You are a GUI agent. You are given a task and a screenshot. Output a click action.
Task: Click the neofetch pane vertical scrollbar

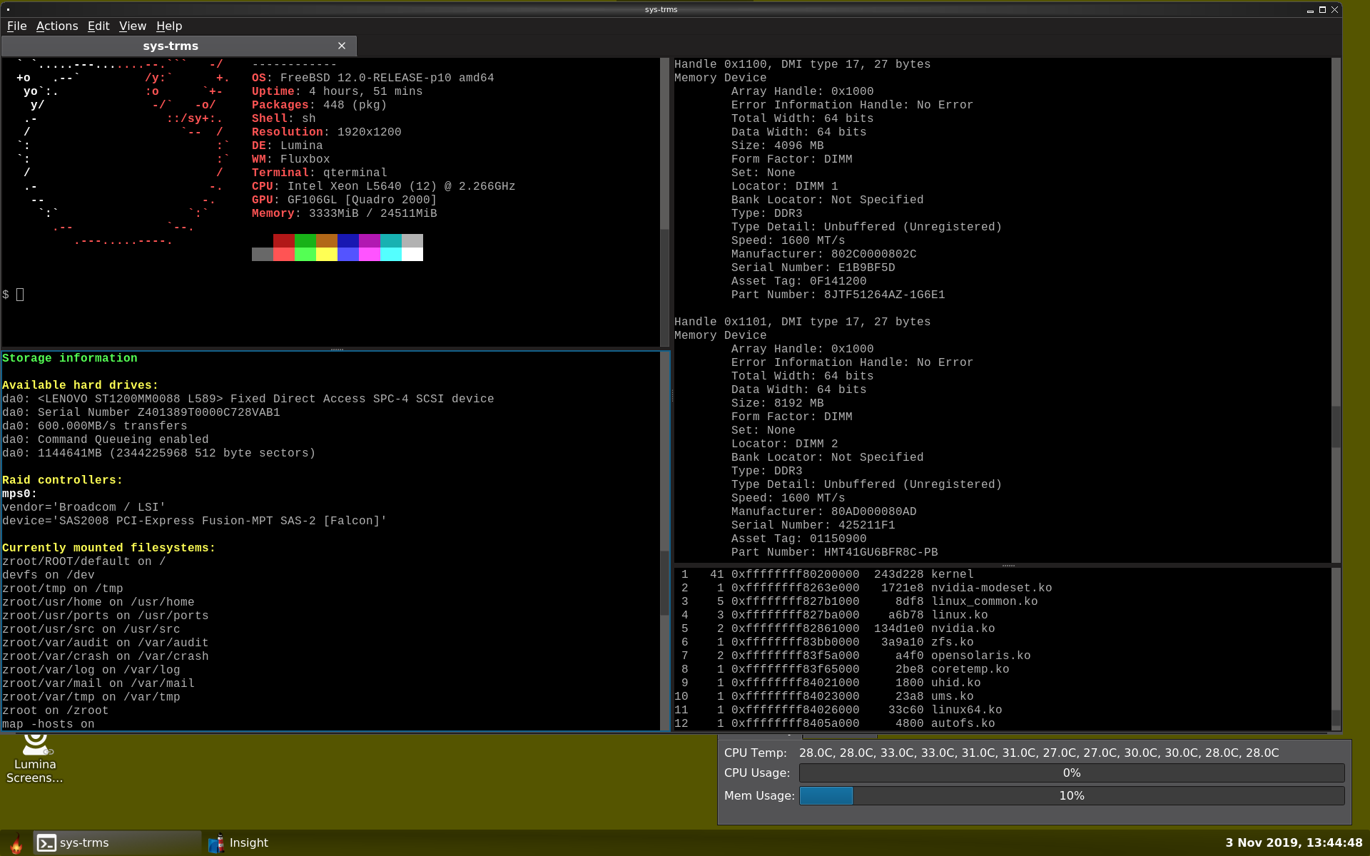point(665,203)
